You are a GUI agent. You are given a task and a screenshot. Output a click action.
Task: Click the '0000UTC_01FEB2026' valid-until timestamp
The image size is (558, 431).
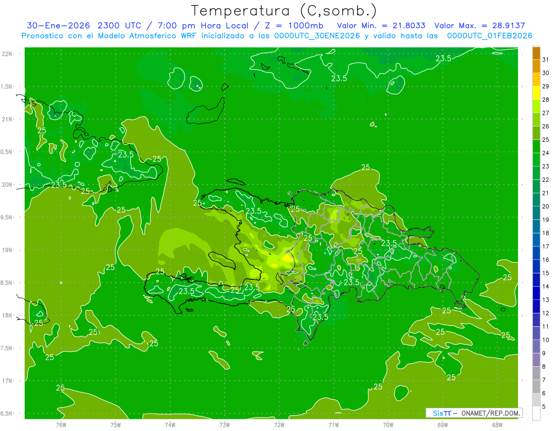coord(490,35)
